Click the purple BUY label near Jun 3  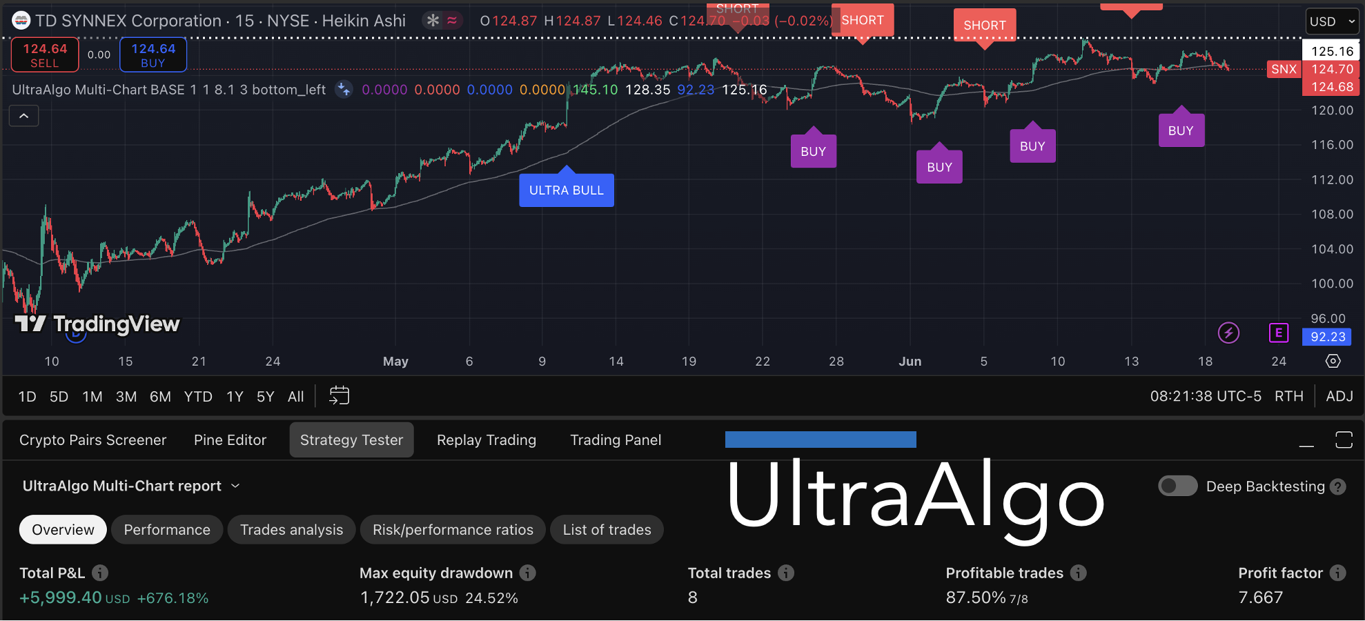939,167
